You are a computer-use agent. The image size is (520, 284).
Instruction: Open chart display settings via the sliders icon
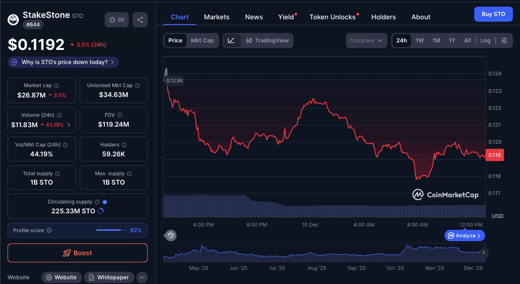pos(504,41)
